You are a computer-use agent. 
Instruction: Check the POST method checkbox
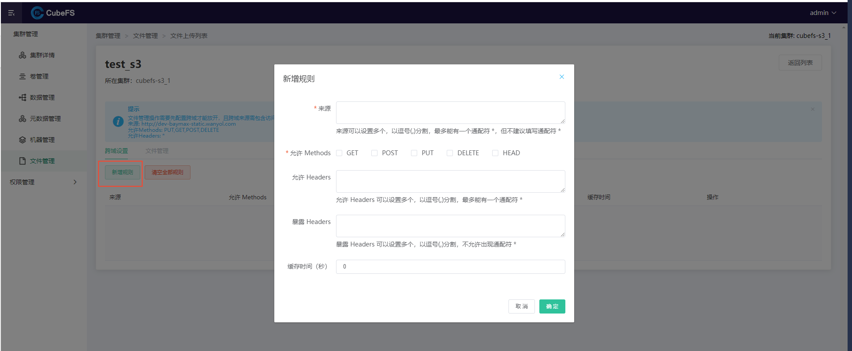tap(374, 153)
